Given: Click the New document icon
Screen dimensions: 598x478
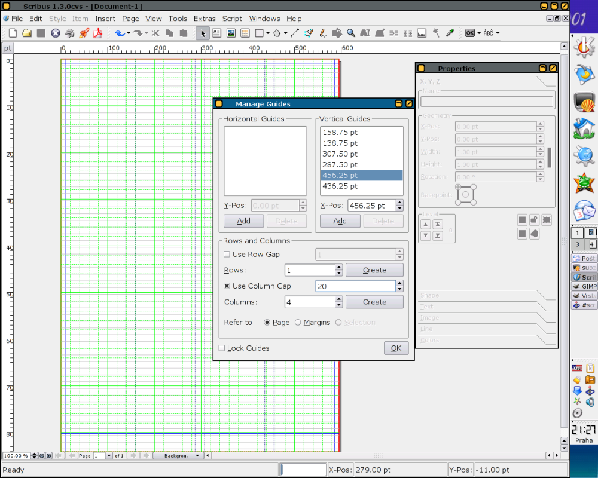Looking at the screenshot, I should (x=12, y=33).
